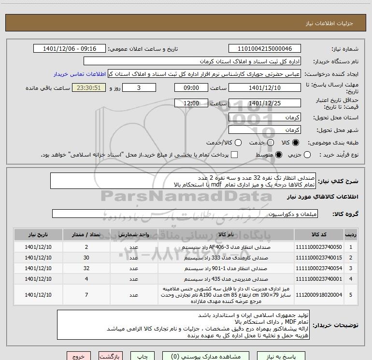Click the جزئیات اطلاعات نیاز page header
Image resolution: width=372 pixels, height=360 pixels.
pyautogui.click(x=329, y=23)
